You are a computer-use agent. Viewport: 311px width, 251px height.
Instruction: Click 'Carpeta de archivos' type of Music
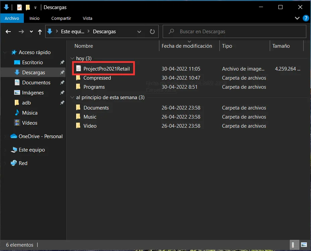coord(244,117)
